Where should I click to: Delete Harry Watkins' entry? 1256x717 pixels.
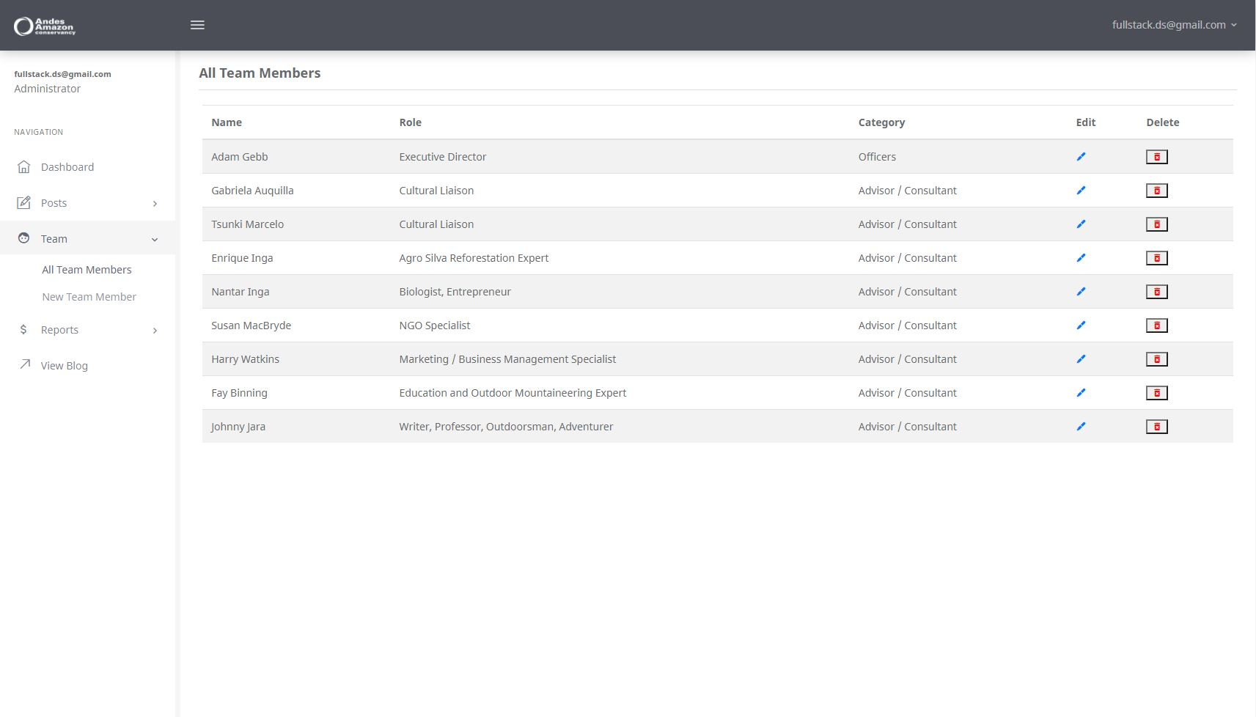(x=1157, y=359)
